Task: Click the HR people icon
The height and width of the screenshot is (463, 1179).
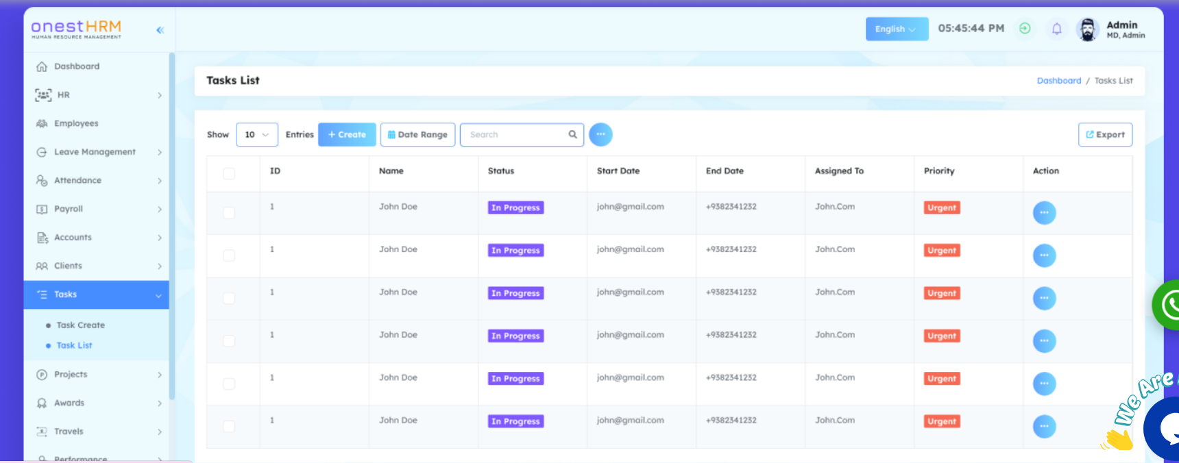Action: pyautogui.click(x=43, y=95)
